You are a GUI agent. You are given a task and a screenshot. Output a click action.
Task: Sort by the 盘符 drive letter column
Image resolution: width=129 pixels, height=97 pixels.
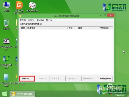point(23,28)
